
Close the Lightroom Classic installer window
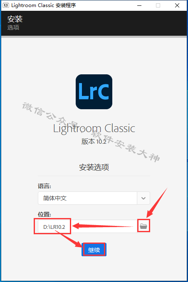(x=177, y=5)
